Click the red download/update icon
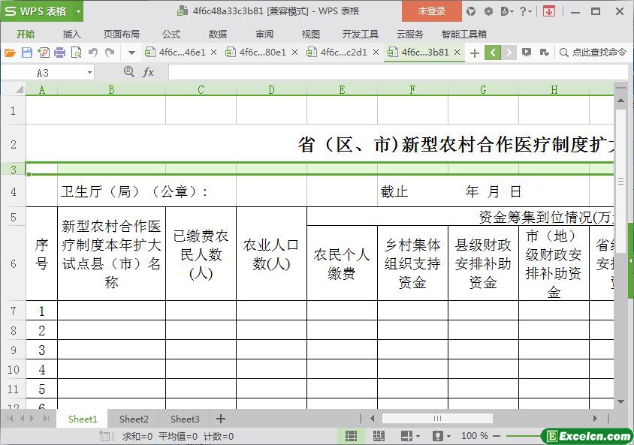The height and width of the screenshot is (445, 634). pyautogui.click(x=548, y=11)
